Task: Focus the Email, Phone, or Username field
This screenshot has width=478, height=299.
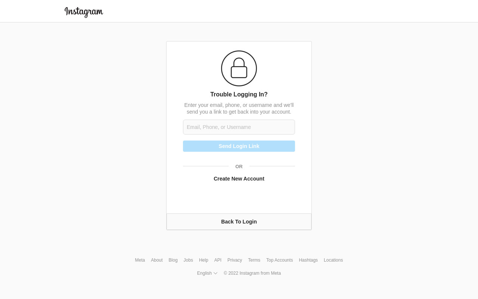Action: point(239,127)
